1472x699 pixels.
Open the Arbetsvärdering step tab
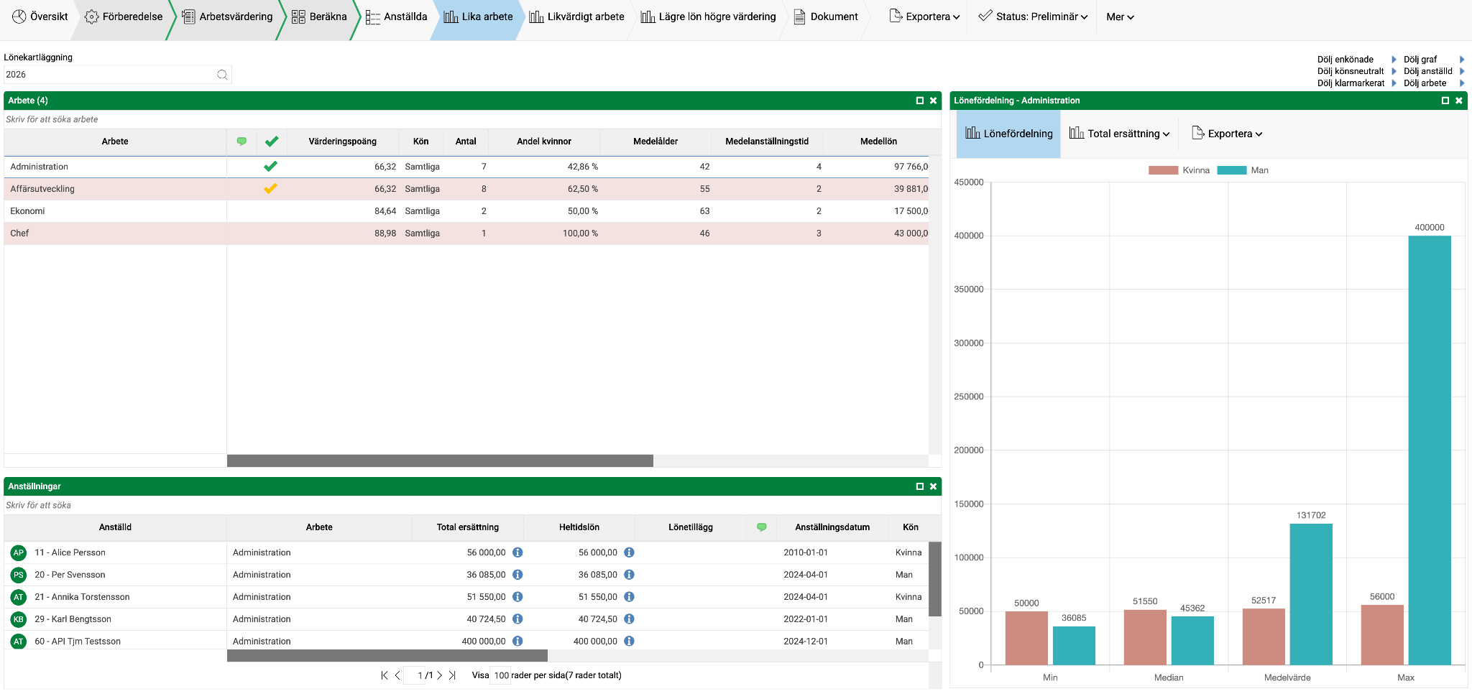tap(227, 17)
